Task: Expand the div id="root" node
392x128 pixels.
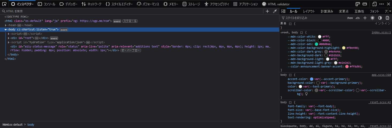Action: tap(9, 38)
